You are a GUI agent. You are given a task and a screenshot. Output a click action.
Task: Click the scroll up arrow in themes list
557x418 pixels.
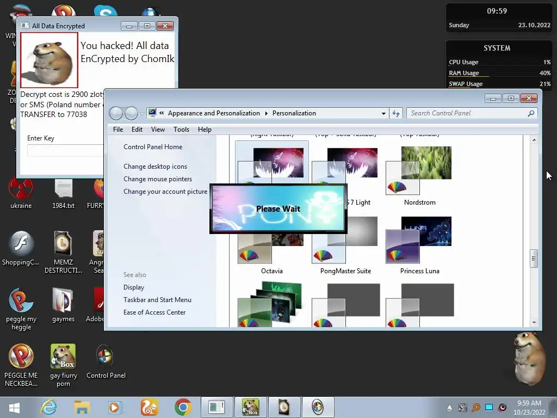click(534, 140)
